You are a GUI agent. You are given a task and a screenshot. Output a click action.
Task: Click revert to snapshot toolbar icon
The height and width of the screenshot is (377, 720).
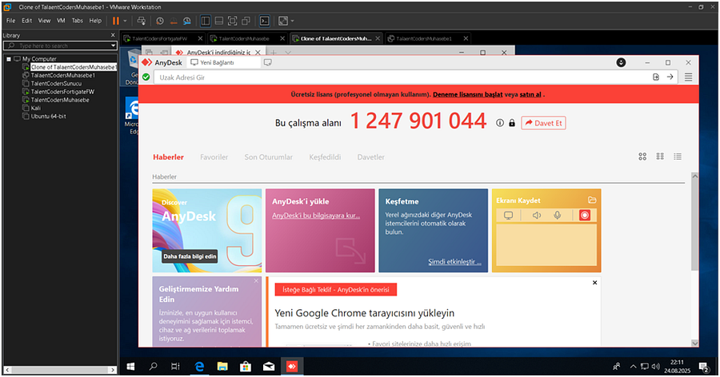(174, 21)
